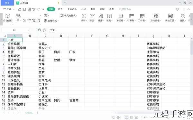Switch to the 视图 ribbon tab
This screenshot has height=120, width=193.
tap(112, 9)
